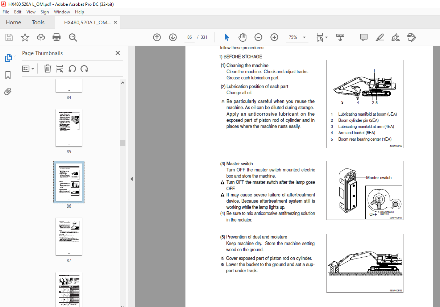
Task: Open the Bookmarks navigation pane
Action: point(8,75)
